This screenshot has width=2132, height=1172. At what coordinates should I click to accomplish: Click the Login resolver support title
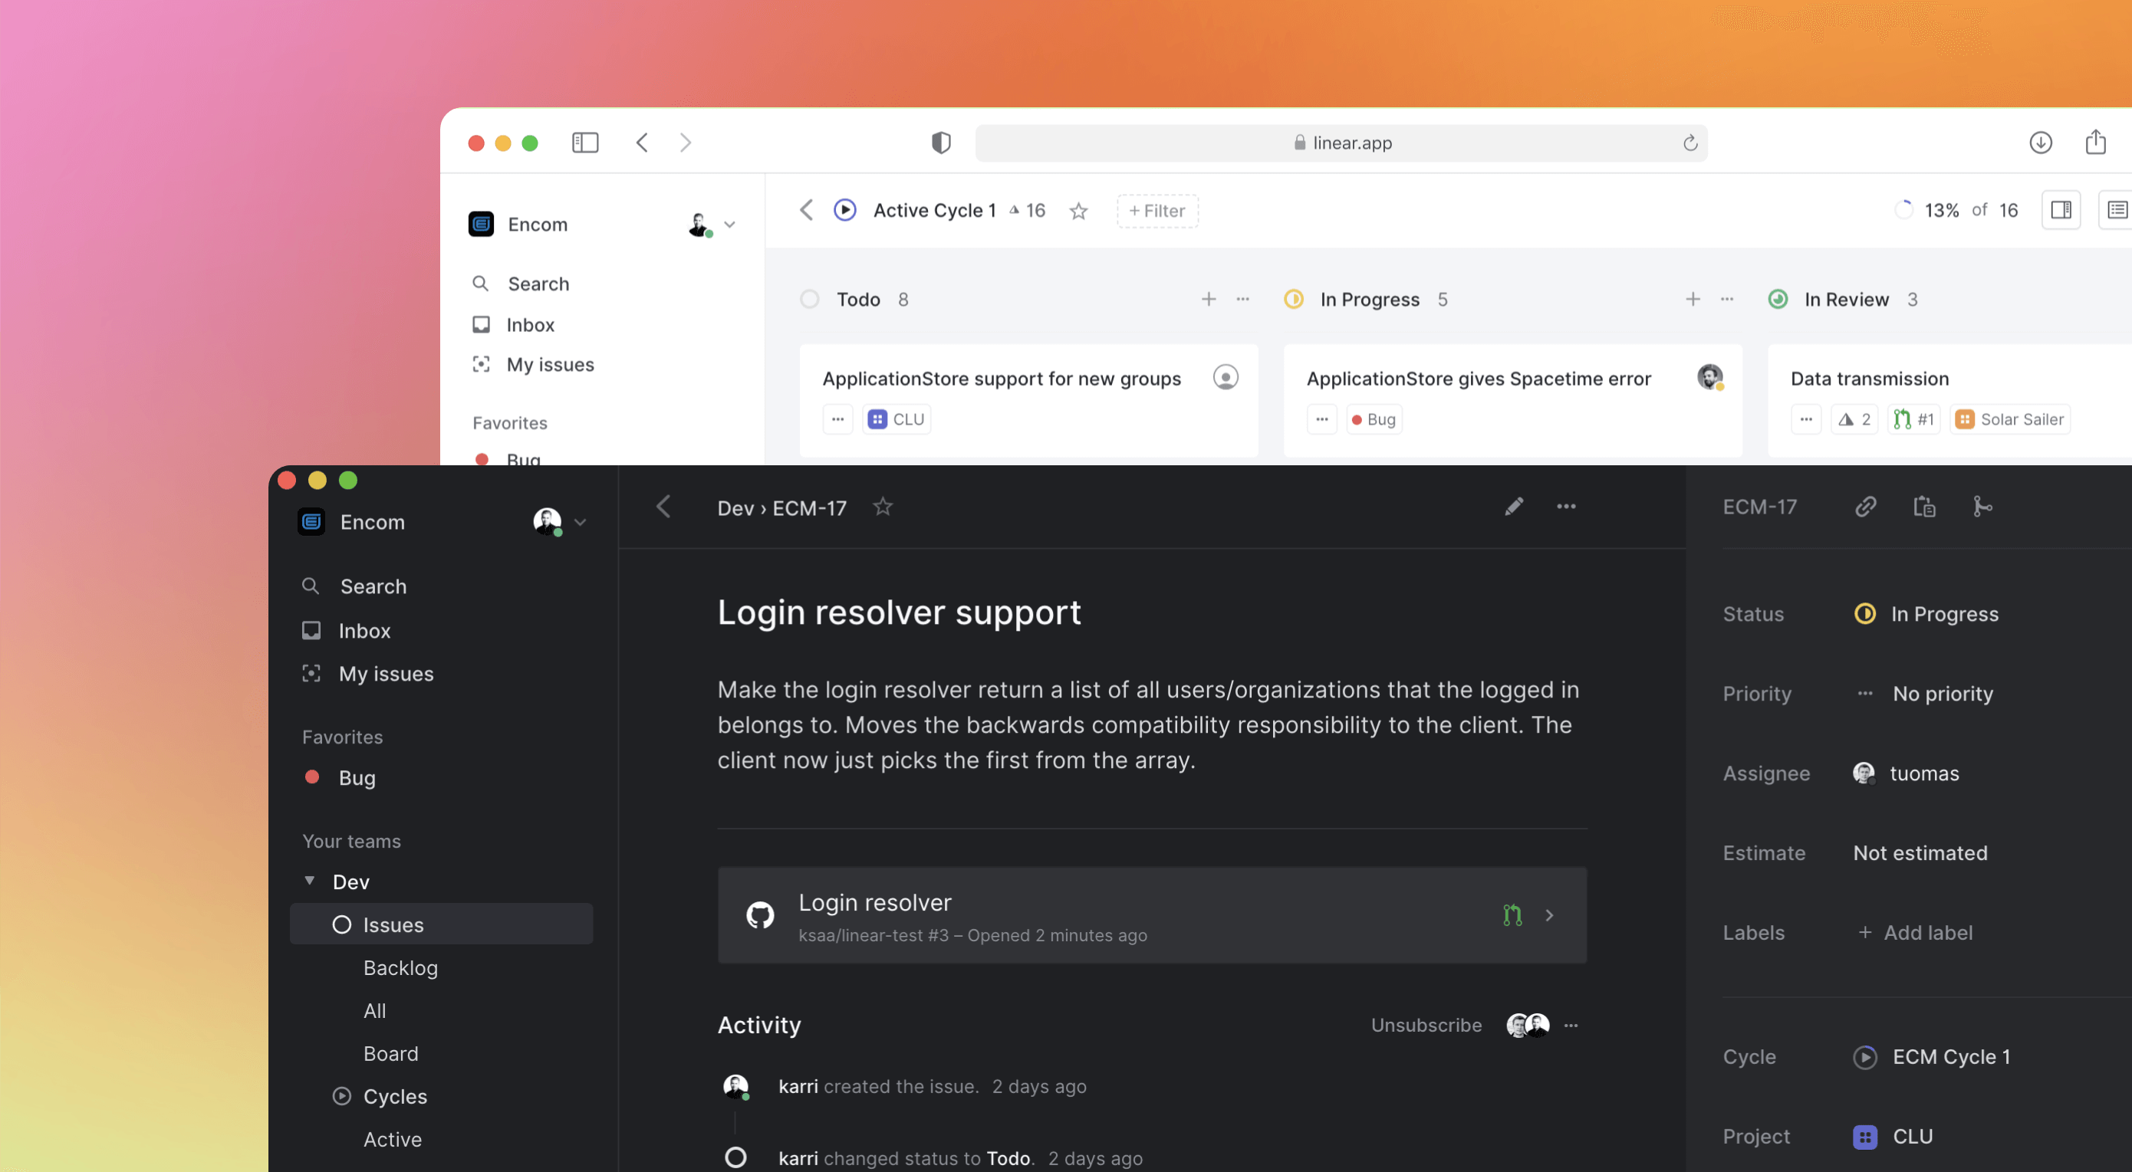pos(899,613)
